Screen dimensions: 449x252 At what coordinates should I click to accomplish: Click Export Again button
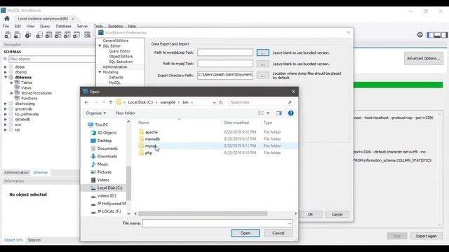pos(426,236)
